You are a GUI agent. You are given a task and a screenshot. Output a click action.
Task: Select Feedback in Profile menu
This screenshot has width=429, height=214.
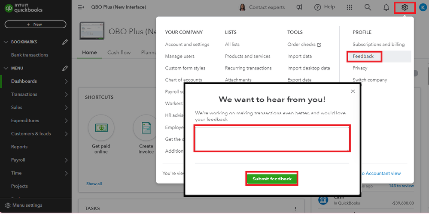363,56
